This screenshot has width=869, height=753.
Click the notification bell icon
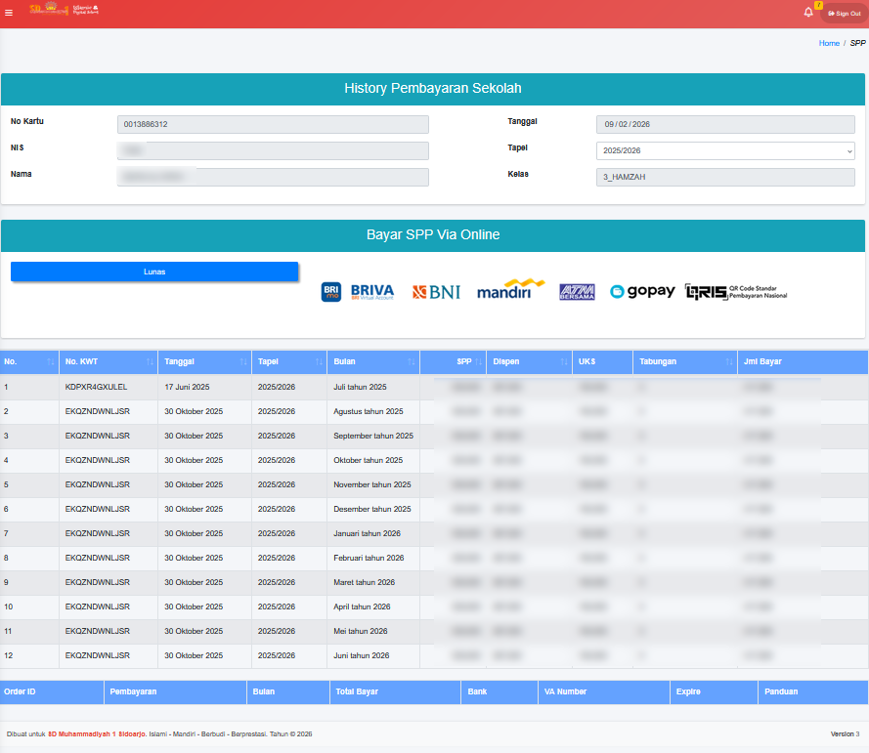point(808,13)
